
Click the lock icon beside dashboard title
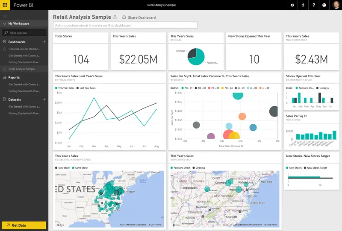coord(115,17)
